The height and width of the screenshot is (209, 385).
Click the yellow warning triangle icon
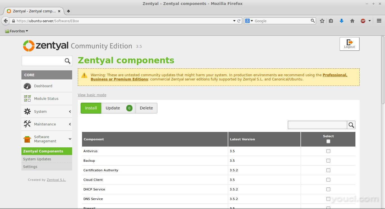coord(84,75)
